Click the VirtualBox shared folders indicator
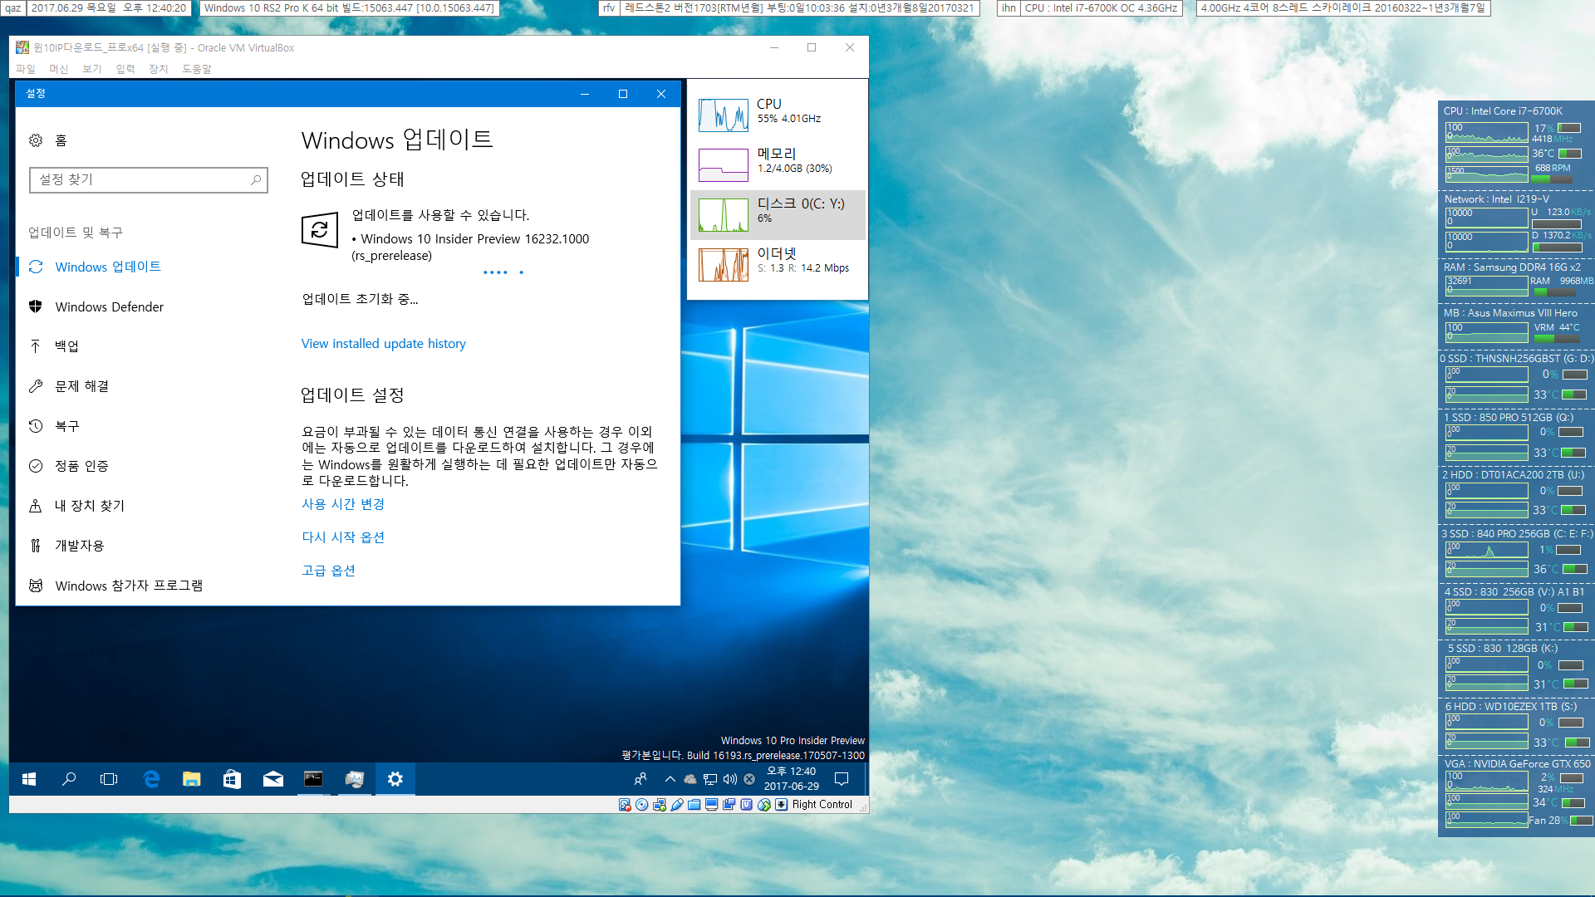Viewport: 1595px width, 897px height. (694, 805)
